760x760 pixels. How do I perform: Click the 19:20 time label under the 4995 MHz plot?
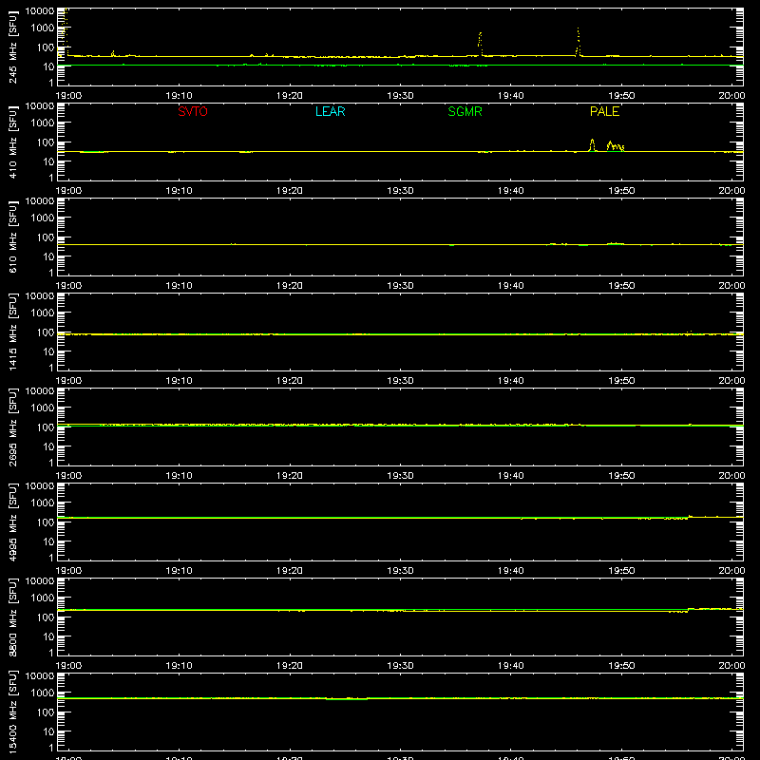(x=290, y=571)
